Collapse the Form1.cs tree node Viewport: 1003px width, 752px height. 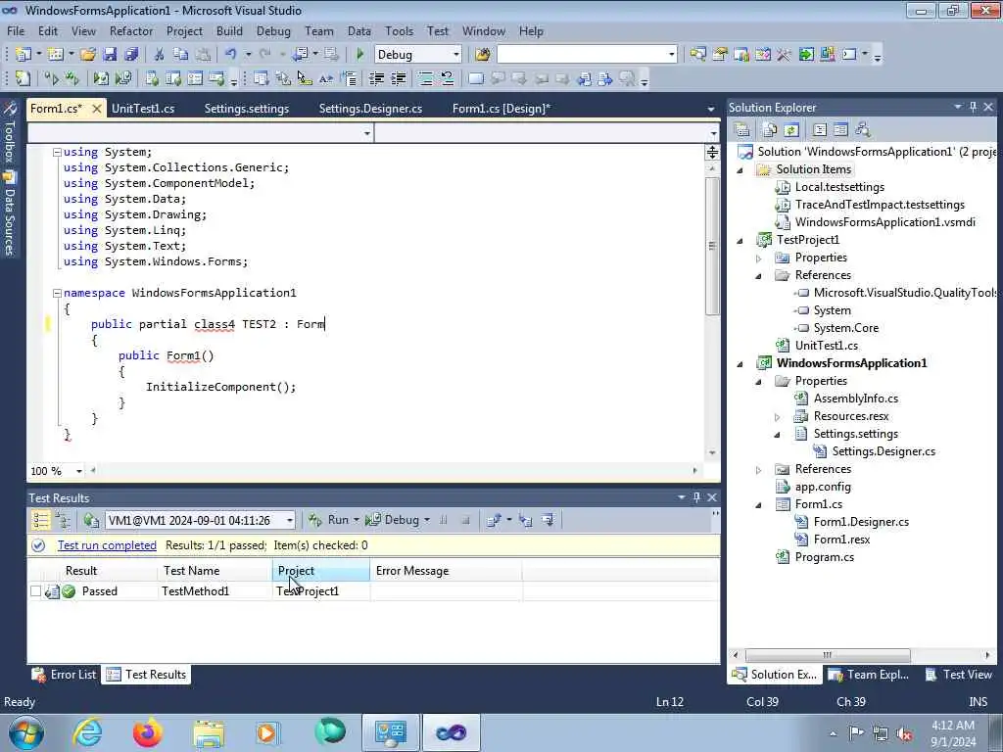[759, 505]
